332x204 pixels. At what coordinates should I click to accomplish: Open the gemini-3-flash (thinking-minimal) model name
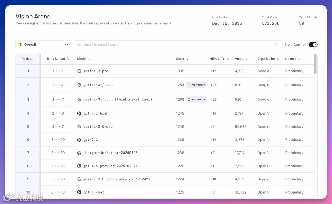click(x=117, y=100)
